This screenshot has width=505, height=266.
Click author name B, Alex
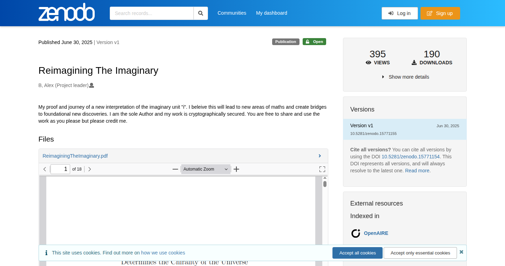[63, 85]
